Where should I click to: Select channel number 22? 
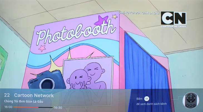pos(7,95)
